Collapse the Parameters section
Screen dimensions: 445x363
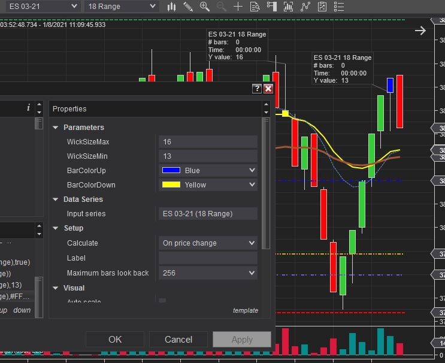(x=56, y=128)
